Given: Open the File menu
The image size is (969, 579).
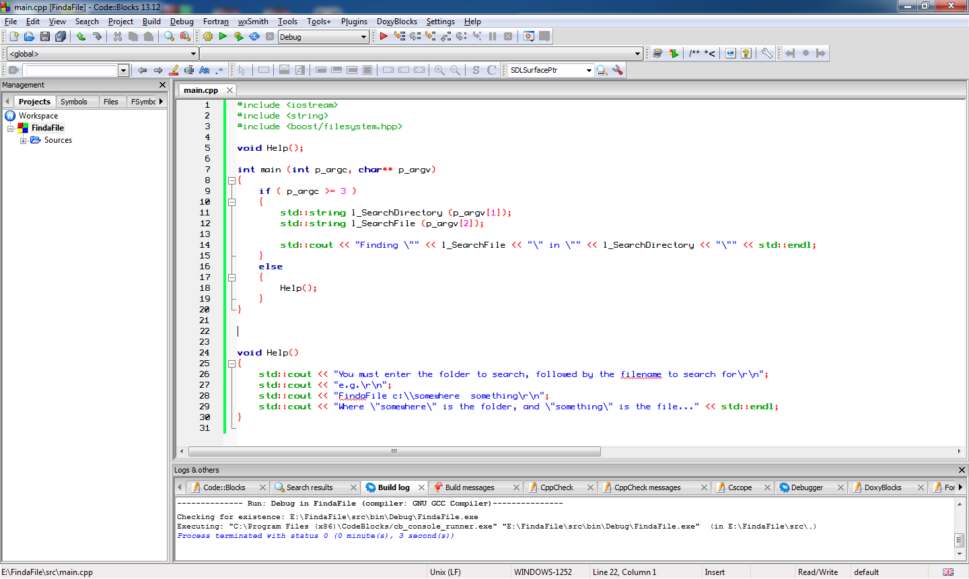Looking at the screenshot, I should [x=11, y=22].
